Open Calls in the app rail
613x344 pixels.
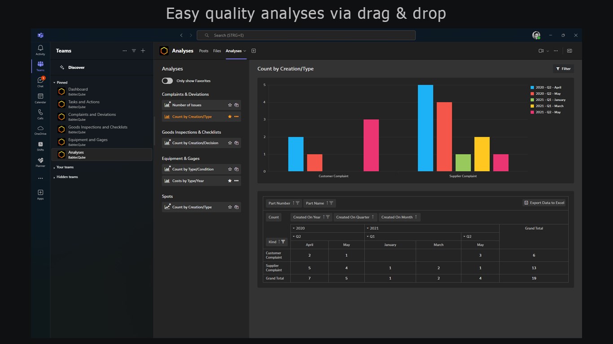pos(40,114)
